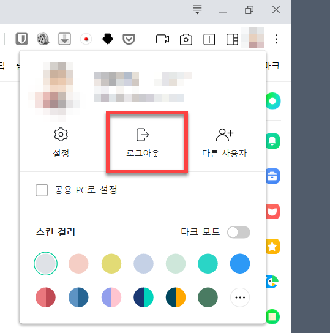Image resolution: width=330 pixels, height=333 pixels.
Task: Restore down the browser window
Action: [249, 10]
